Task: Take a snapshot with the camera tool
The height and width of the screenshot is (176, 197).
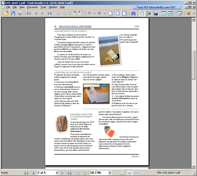Action: 155,13
